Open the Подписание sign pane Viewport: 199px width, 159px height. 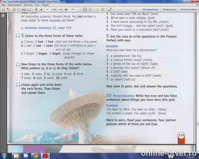(x=170, y=10)
